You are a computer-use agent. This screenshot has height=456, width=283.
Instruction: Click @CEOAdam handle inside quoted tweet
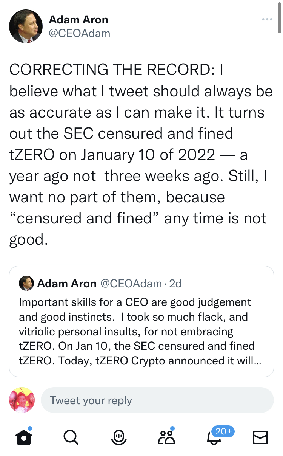click(131, 284)
